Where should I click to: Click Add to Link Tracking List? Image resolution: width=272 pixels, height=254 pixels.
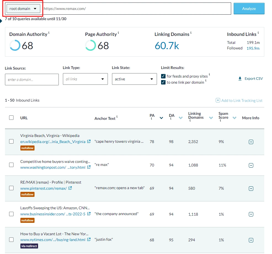[242, 100]
